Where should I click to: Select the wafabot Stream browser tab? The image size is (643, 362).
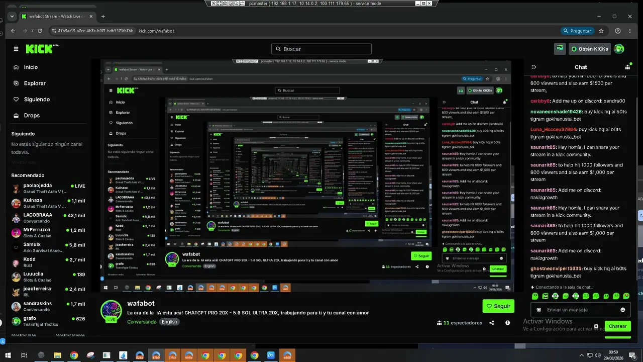pyautogui.click(x=57, y=16)
